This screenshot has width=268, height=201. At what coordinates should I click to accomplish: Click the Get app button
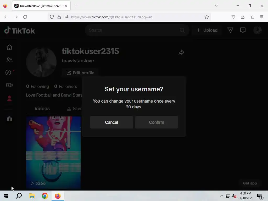(x=250, y=183)
